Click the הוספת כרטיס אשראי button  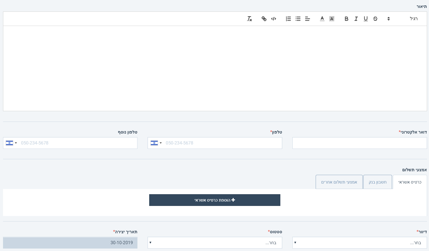[215, 200]
